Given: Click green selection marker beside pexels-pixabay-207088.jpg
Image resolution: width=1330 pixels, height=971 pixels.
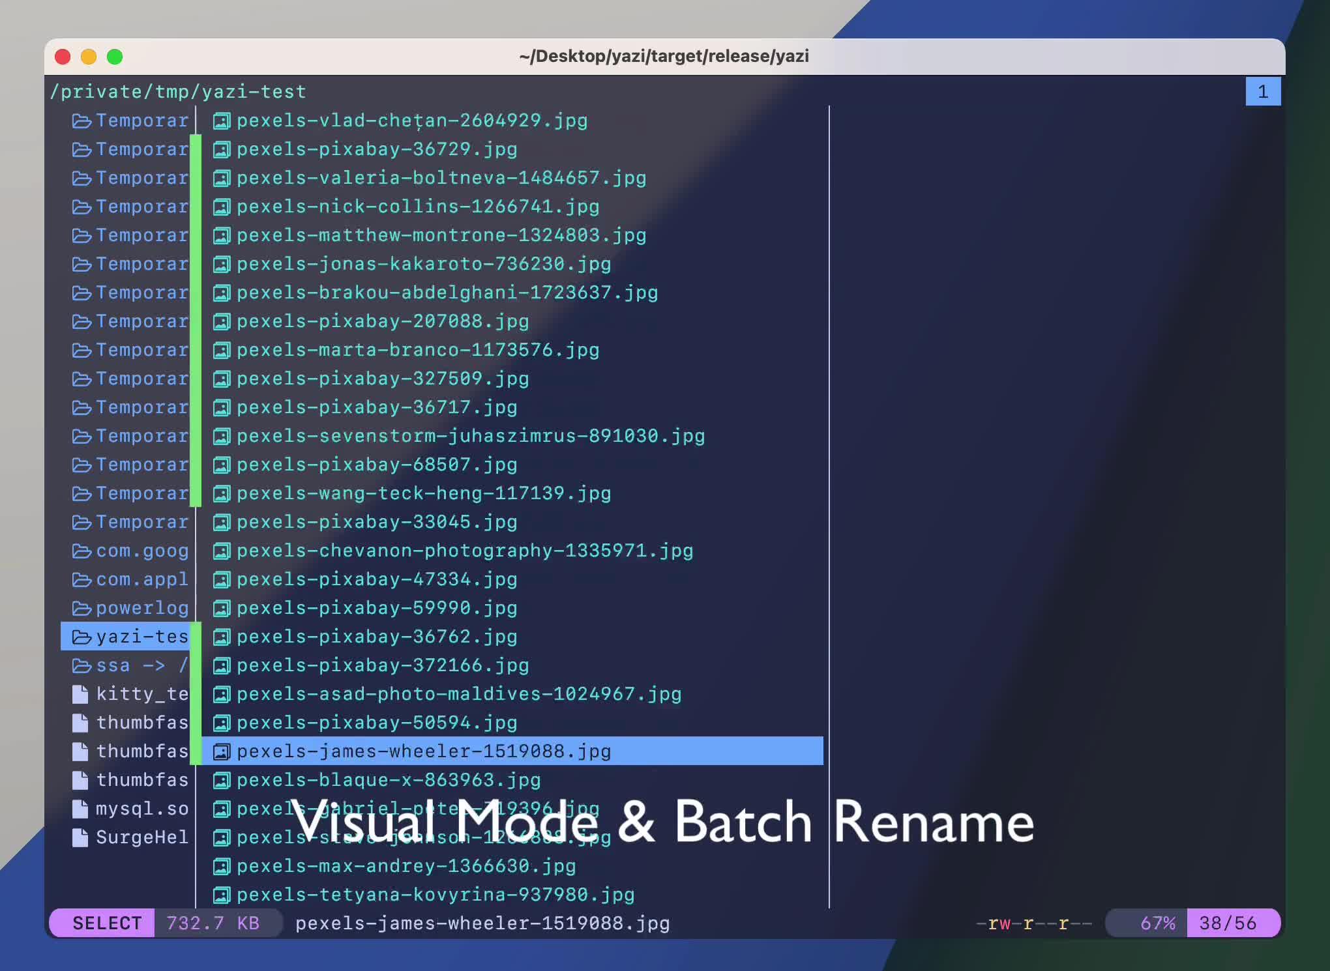Looking at the screenshot, I should (x=195, y=321).
